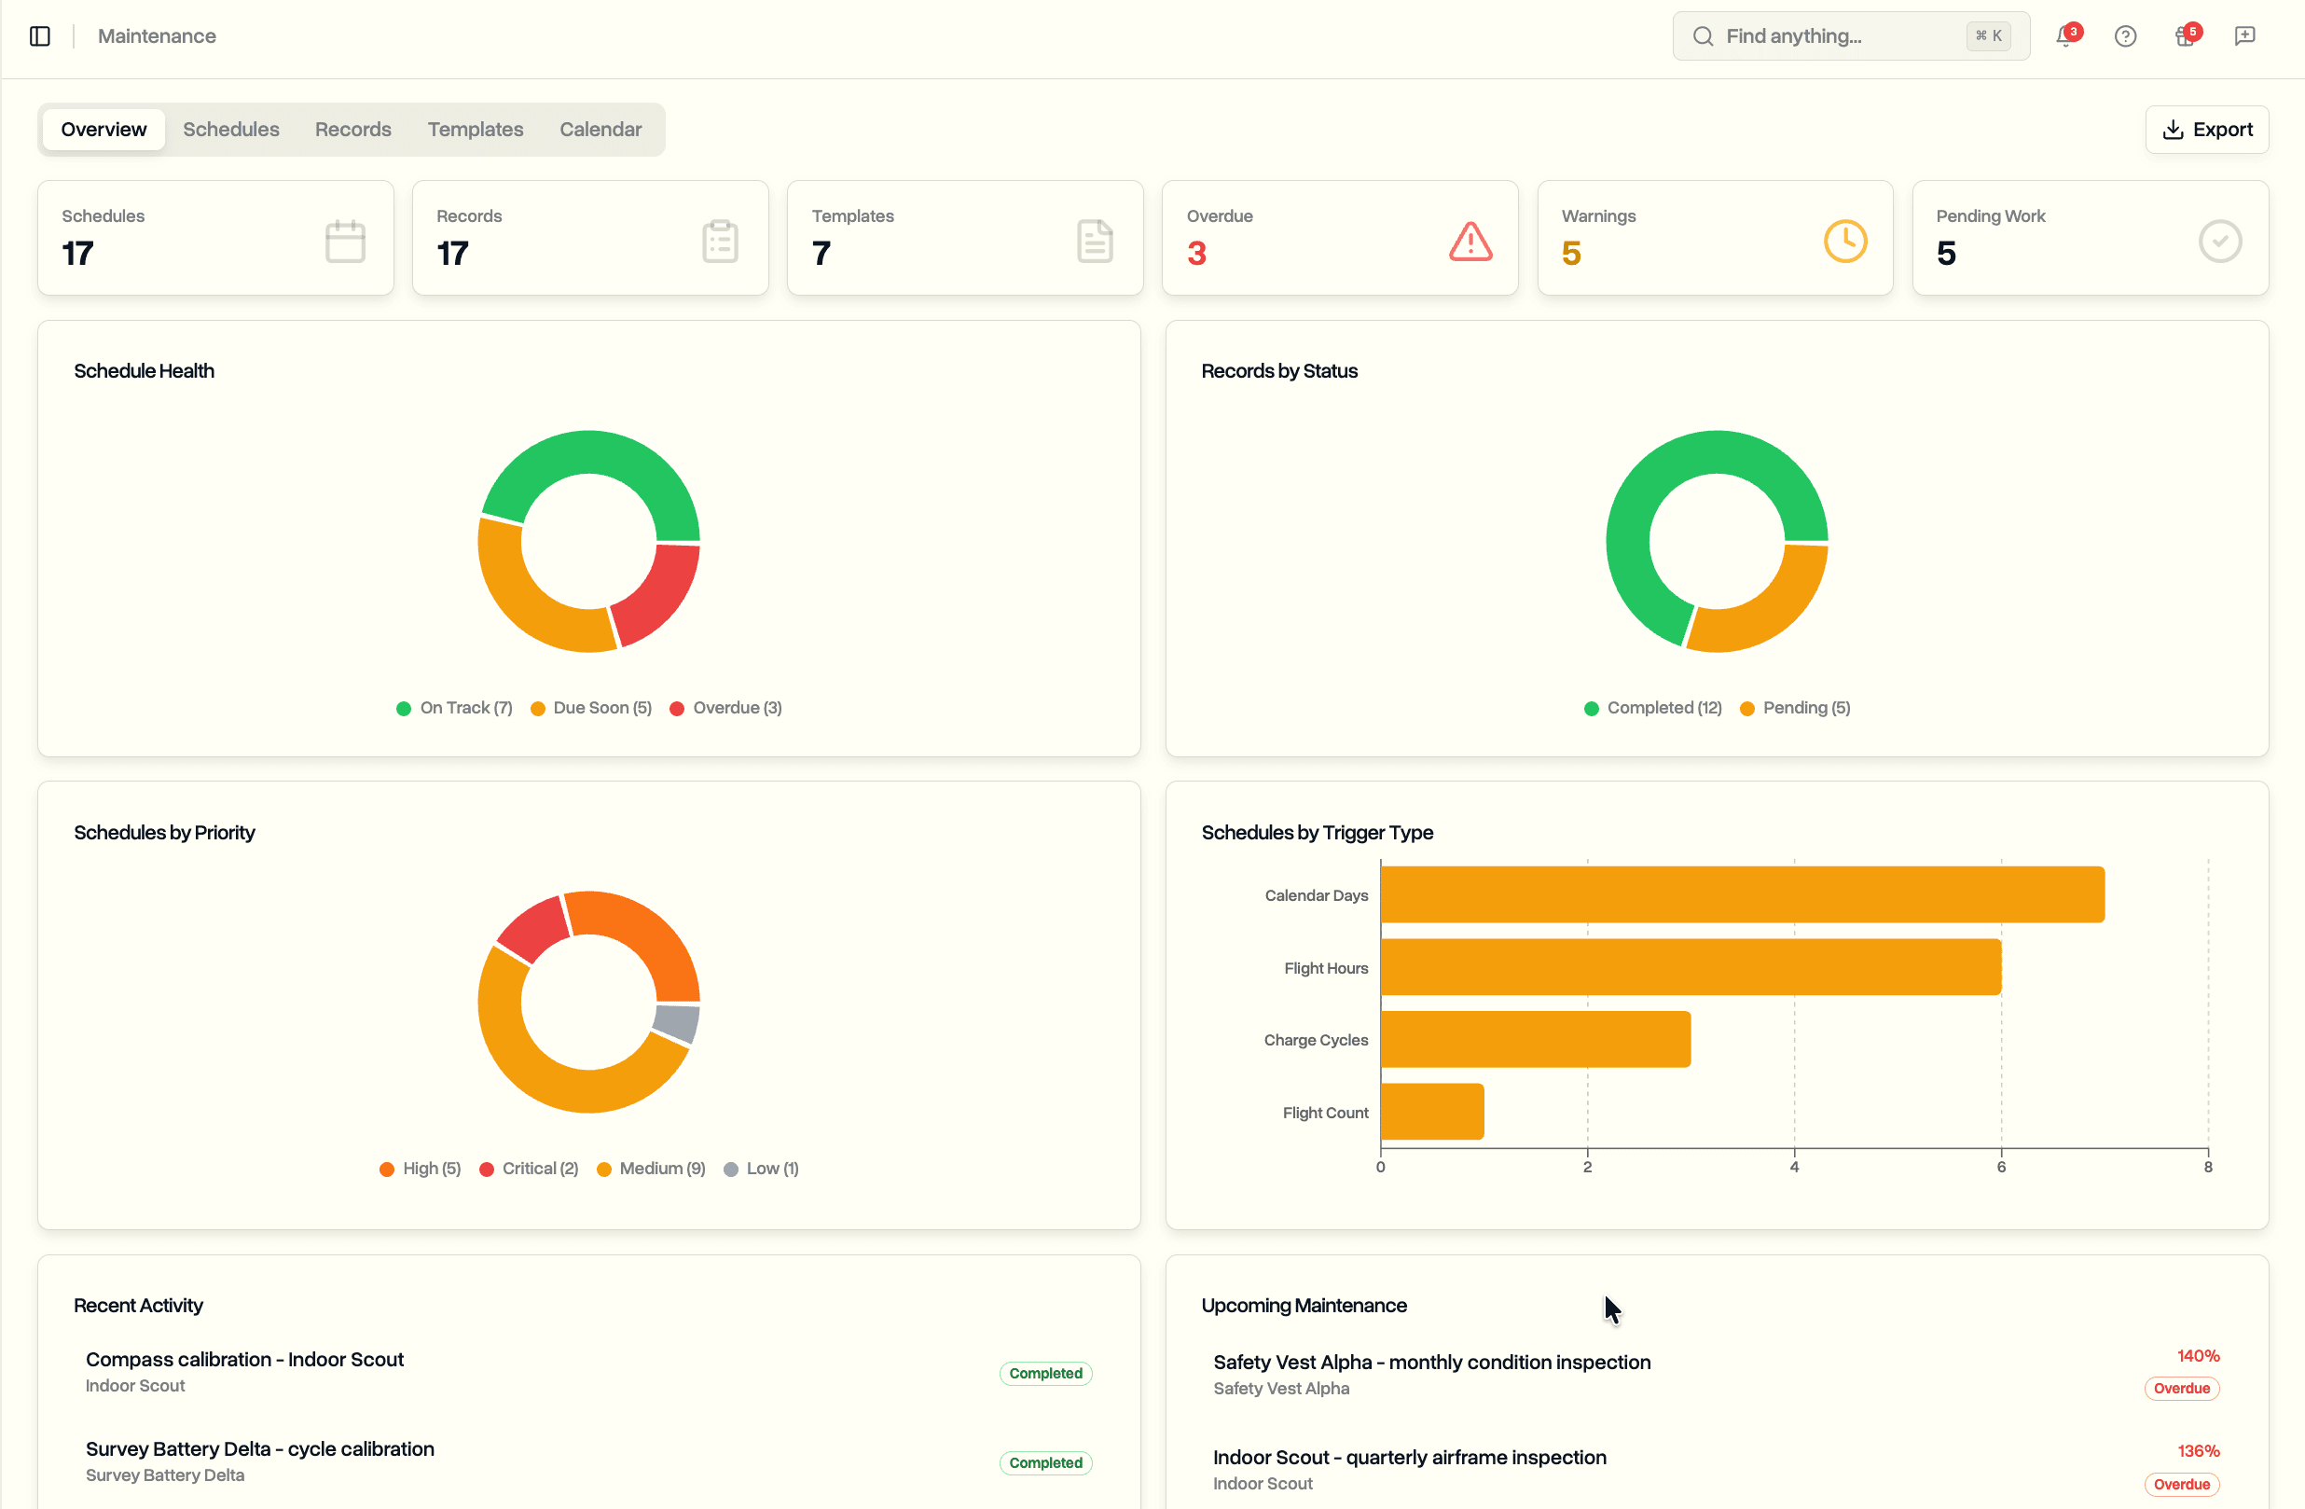Click the Records card clipboard icon
This screenshot has width=2305, height=1509.
click(720, 242)
